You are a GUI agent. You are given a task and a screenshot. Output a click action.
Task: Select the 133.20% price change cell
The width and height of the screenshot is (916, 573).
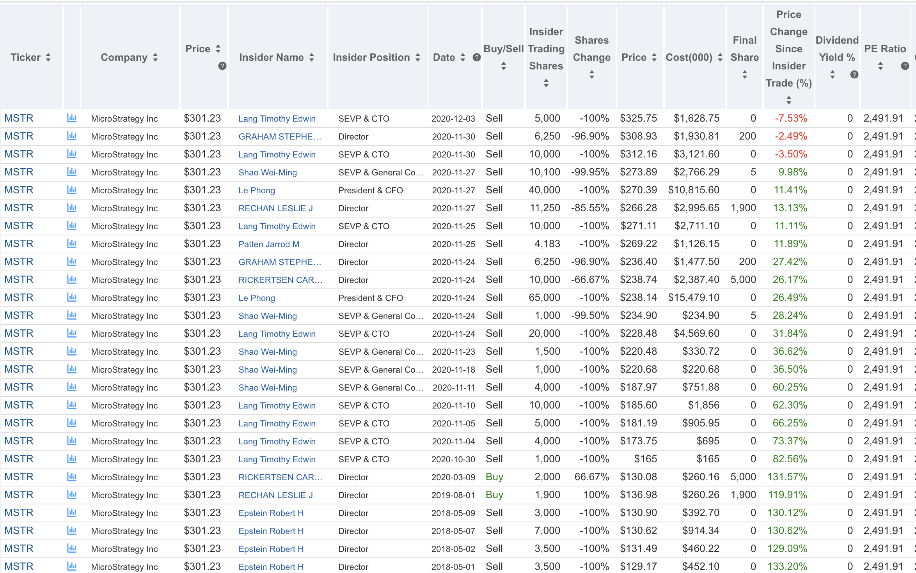pos(787,566)
